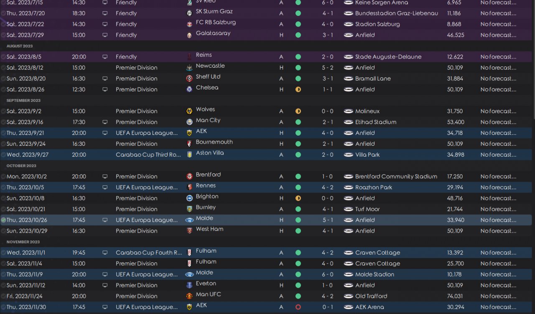Viewport: 535px width, 314px height.
Task: Click the stadium icon beside Old Trafford
Action: point(348,296)
